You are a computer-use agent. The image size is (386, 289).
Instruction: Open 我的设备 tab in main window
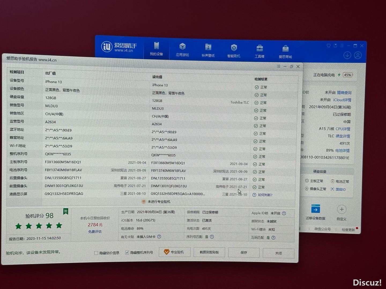[x=156, y=49]
